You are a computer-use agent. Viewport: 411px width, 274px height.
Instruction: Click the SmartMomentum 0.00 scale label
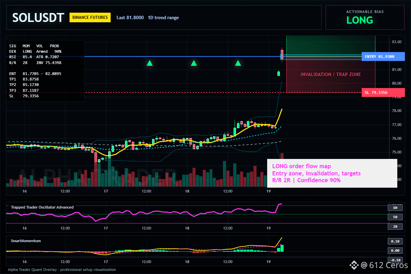point(395,251)
